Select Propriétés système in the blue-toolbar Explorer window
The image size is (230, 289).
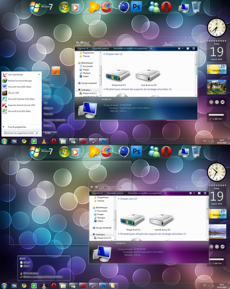click(101, 48)
